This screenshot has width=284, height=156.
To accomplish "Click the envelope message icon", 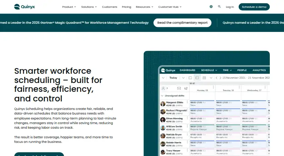I will click(x=179, y=88).
